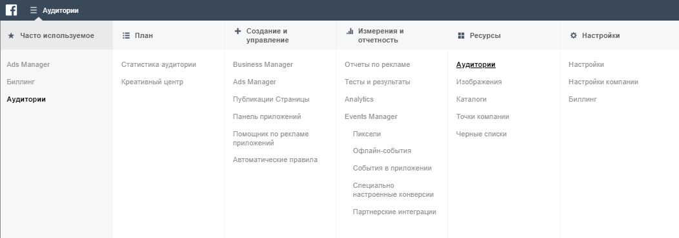Screen dimensions: 679x238
Task: Click Создание и управление header text
Action: point(268,35)
